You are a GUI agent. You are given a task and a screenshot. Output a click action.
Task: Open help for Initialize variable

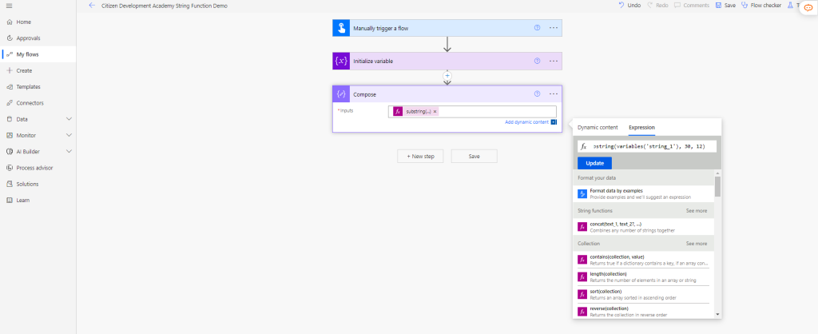[x=538, y=61]
